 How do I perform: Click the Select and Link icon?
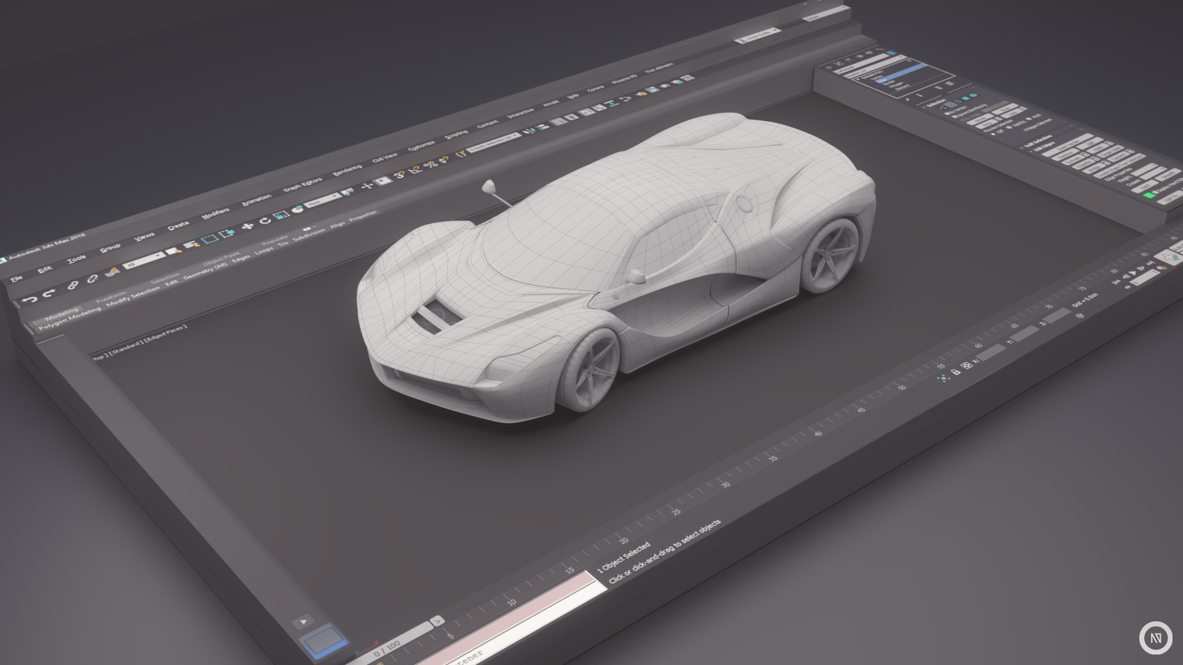click(72, 286)
